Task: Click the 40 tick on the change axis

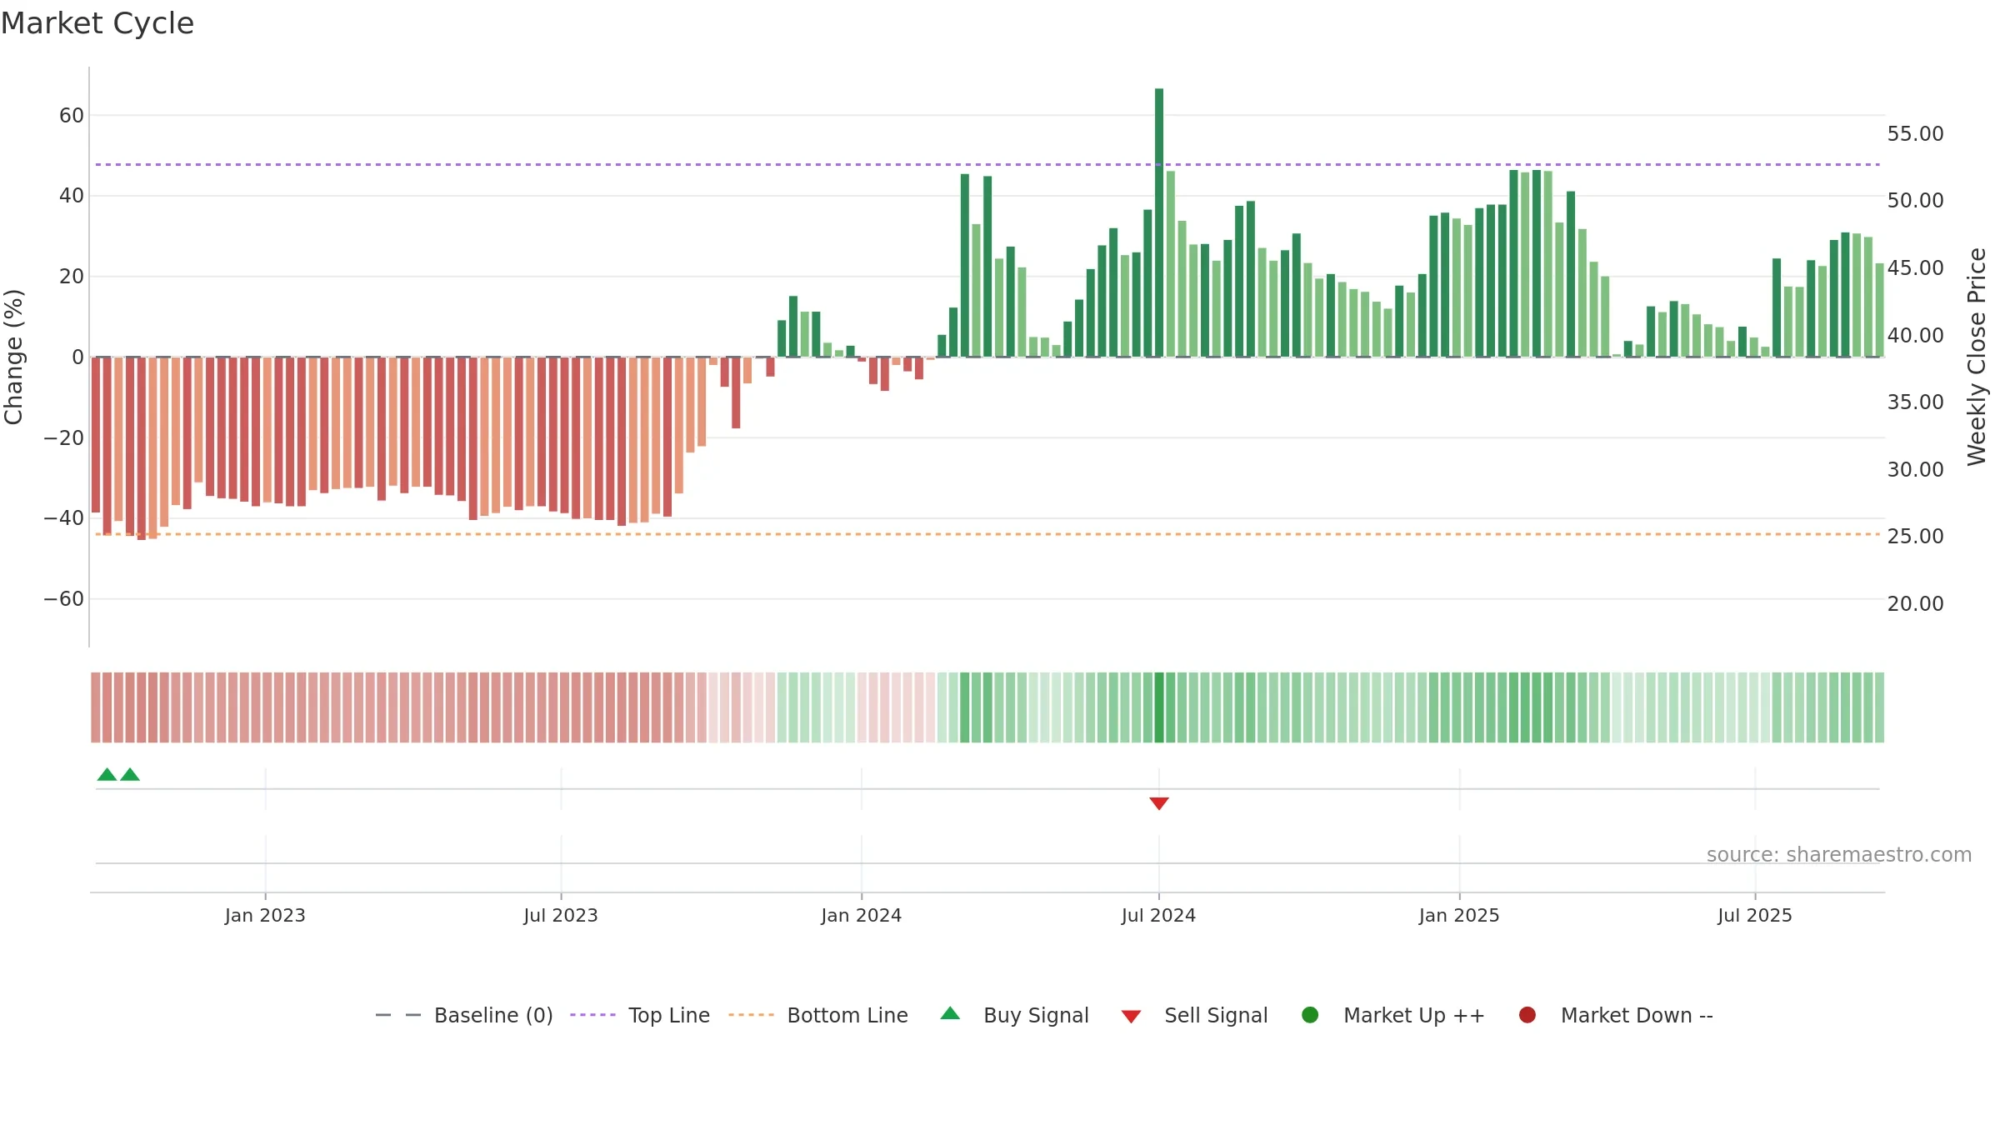Action: point(72,196)
